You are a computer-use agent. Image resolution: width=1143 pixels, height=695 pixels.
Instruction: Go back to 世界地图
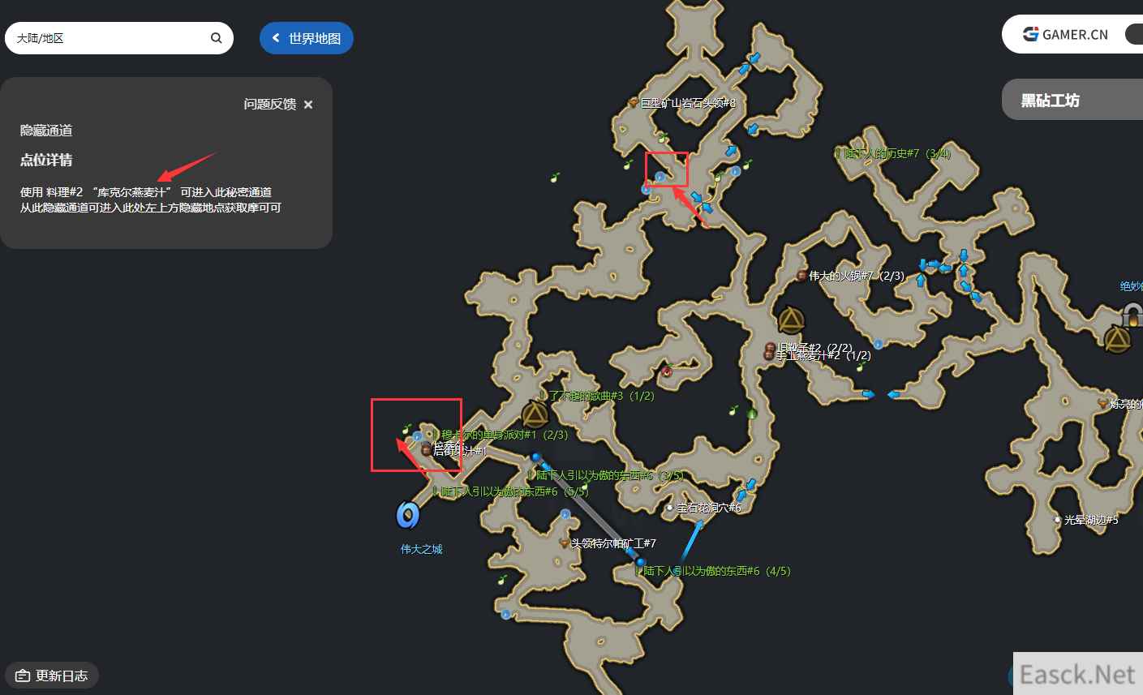[x=307, y=38]
